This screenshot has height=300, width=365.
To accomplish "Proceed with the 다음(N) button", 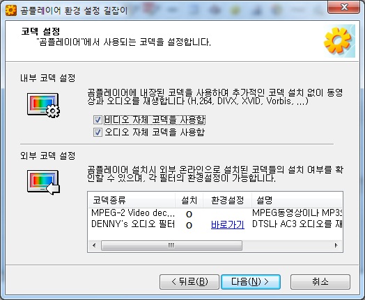I will (251, 282).
